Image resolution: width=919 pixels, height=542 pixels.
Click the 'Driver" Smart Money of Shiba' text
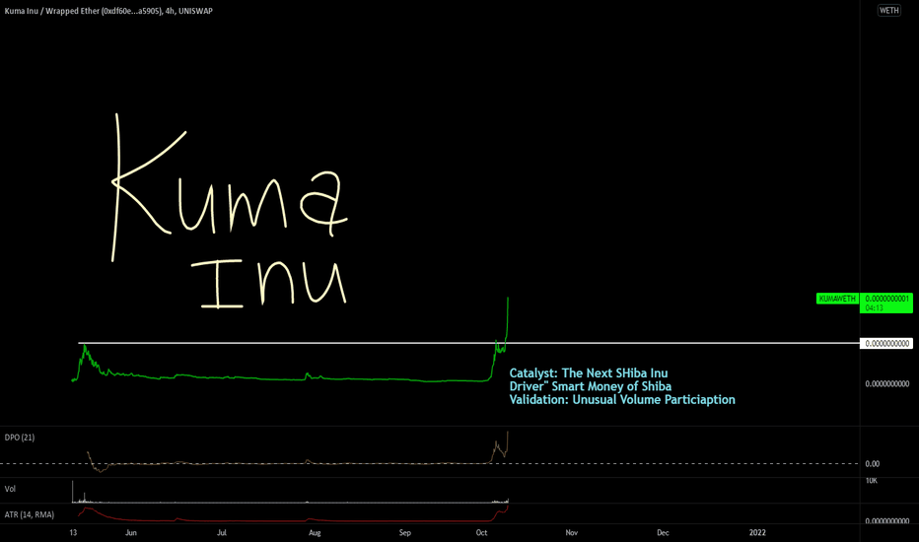tap(591, 386)
